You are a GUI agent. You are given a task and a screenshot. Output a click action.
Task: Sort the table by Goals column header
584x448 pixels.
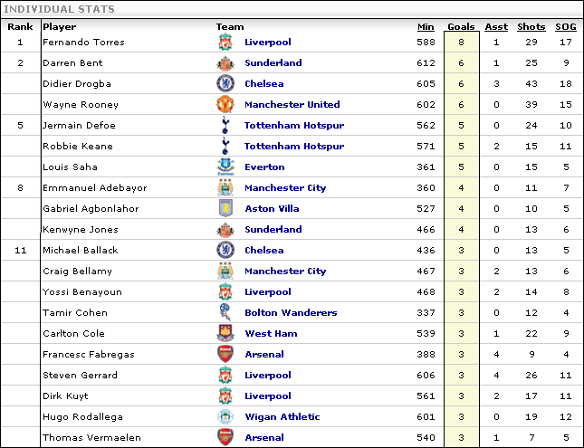coord(461,27)
